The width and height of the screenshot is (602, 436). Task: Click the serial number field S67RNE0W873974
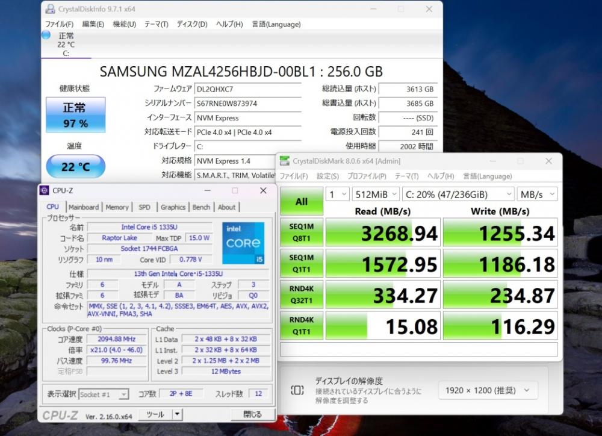tap(247, 104)
